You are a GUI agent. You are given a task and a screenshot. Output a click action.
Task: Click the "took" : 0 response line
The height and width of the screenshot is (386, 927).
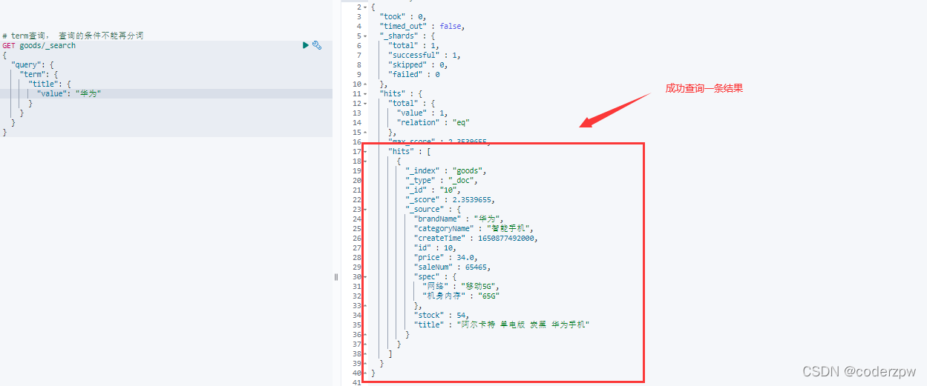pyautogui.click(x=403, y=16)
